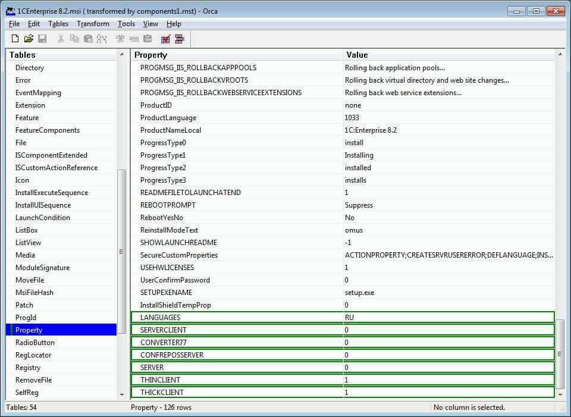Click the Orca app icon in title bar
This screenshot has width=571, height=417.
(11, 11)
